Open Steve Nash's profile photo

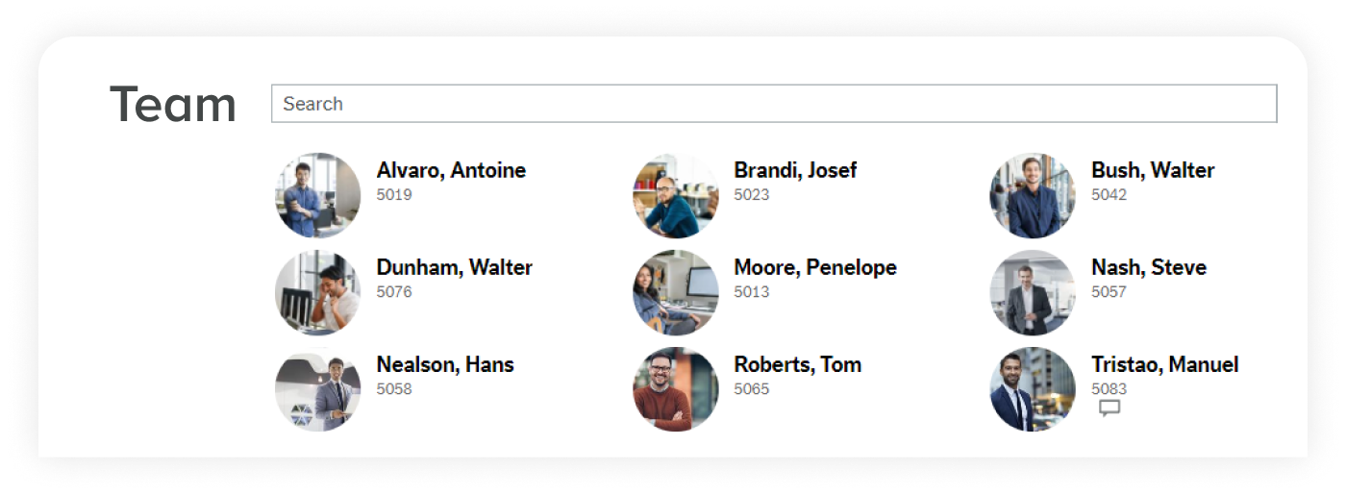click(x=1033, y=292)
